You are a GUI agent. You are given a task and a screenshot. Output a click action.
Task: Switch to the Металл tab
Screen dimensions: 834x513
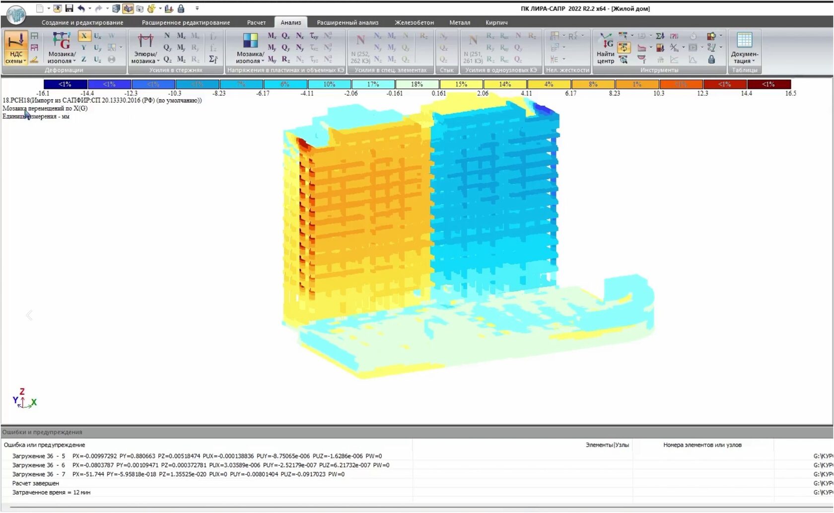460,22
